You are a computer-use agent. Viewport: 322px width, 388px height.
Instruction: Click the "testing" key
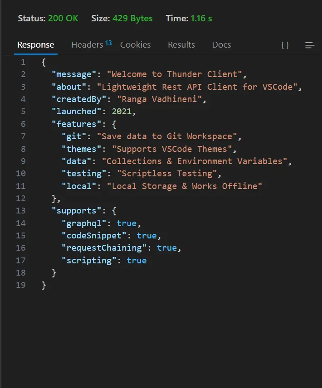[x=84, y=174]
